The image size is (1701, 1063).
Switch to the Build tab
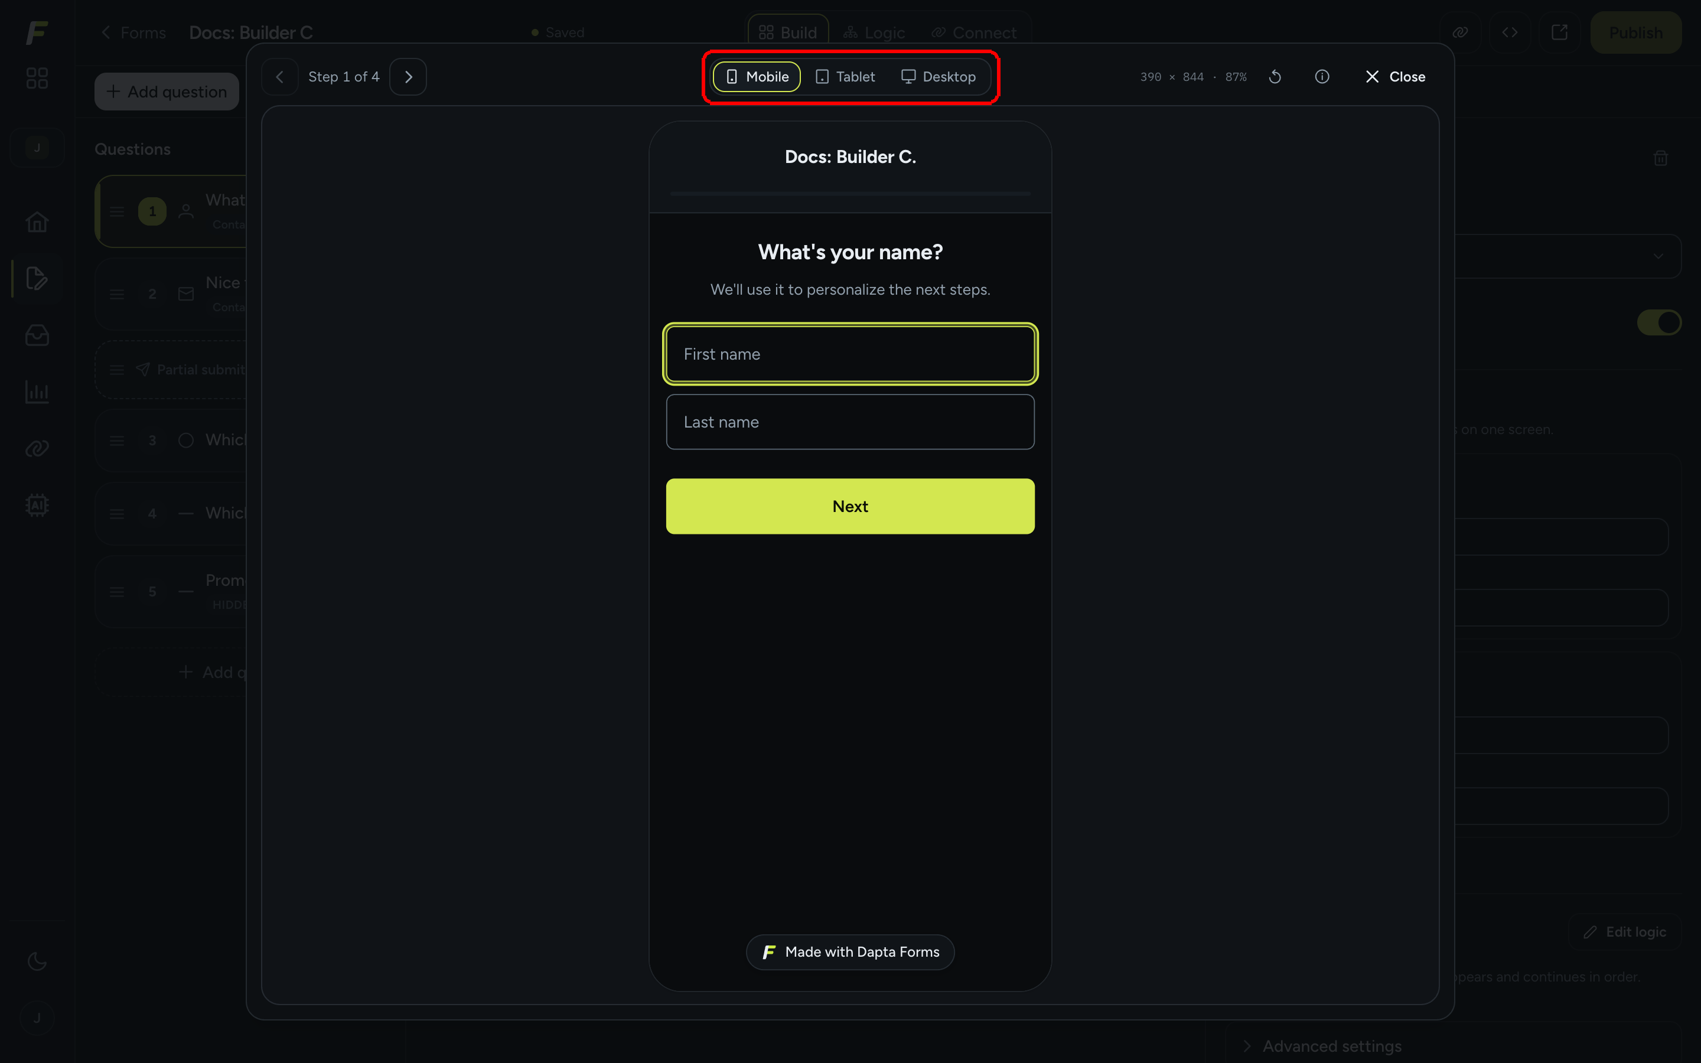(788, 32)
